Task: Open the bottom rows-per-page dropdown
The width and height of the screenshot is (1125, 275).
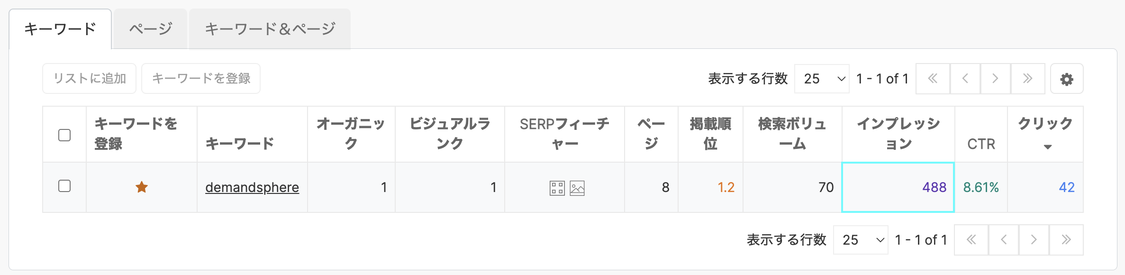Action: click(x=861, y=240)
